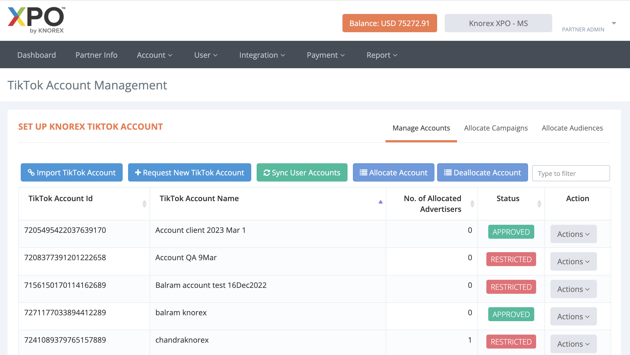Click the Action column header
Image resolution: width=630 pixels, height=355 pixels.
pos(578,198)
